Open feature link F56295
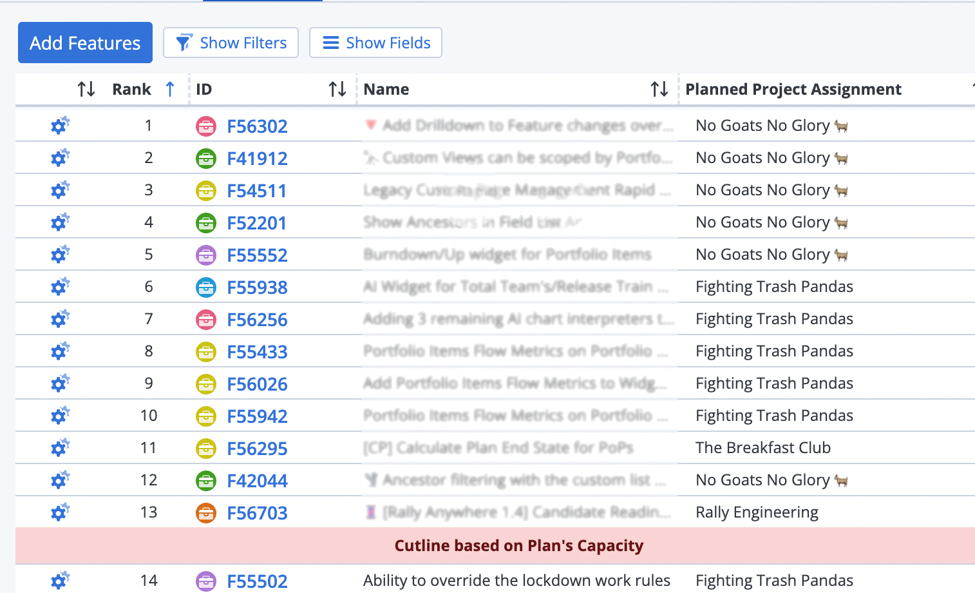Image resolution: width=975 pixels, height=593 pixels. (x=257, y=449)
